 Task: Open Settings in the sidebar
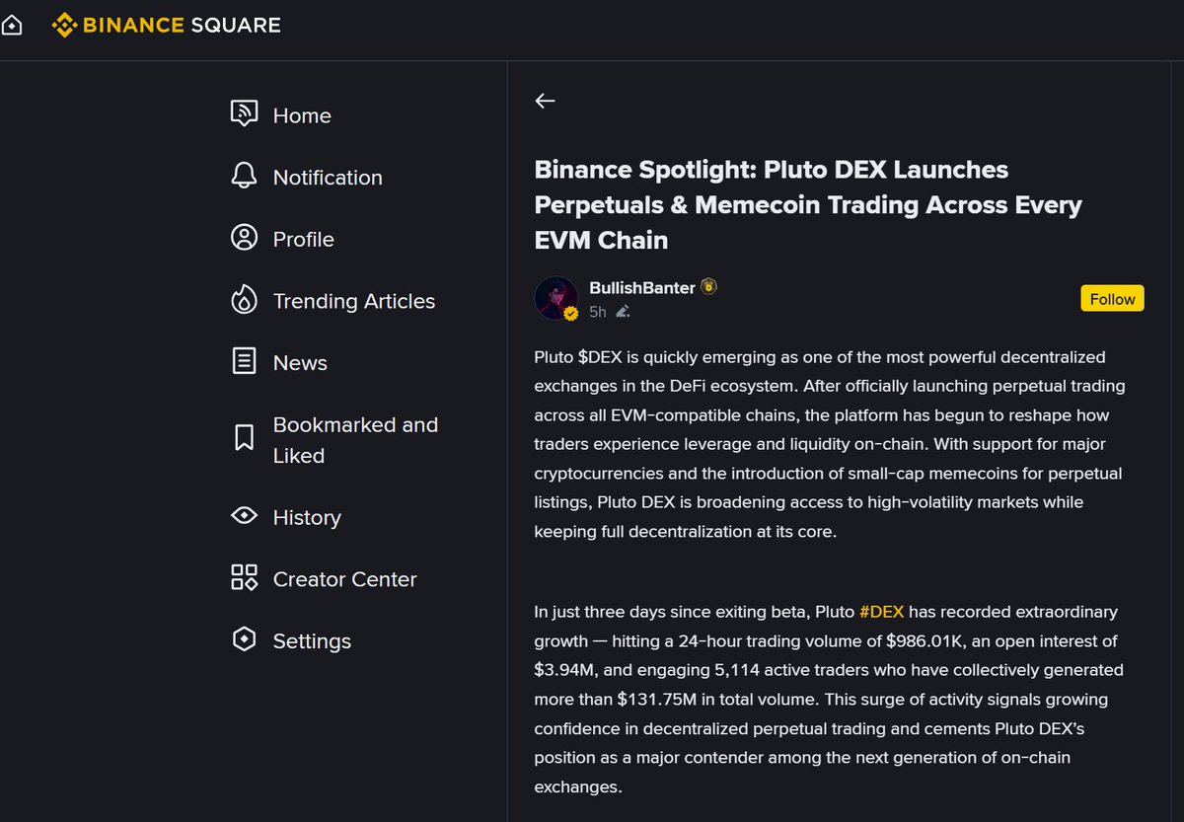(x=312, y=641)
